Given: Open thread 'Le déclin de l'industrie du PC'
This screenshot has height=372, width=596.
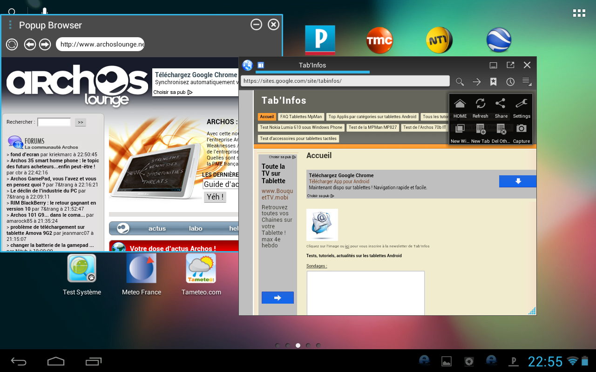Looking at the screenshot, I should (x=44, y=191).
